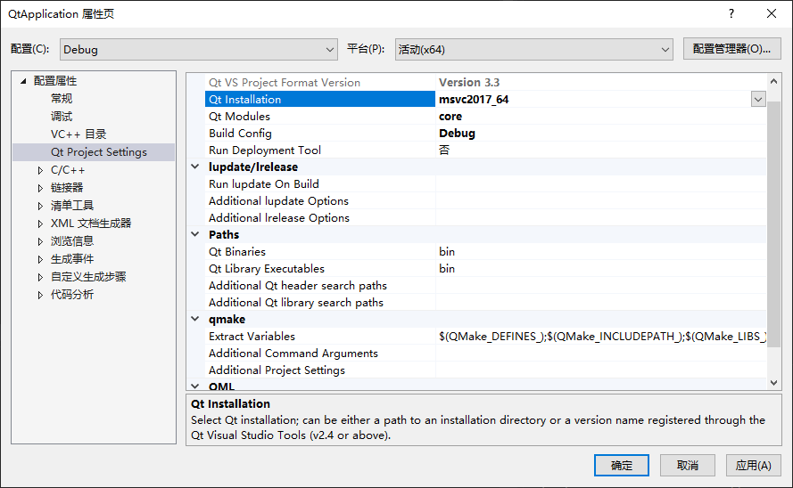This screenshot has height=488, width=793.
Task: Select 常规 in the property tree
Action: coord(62,99)
